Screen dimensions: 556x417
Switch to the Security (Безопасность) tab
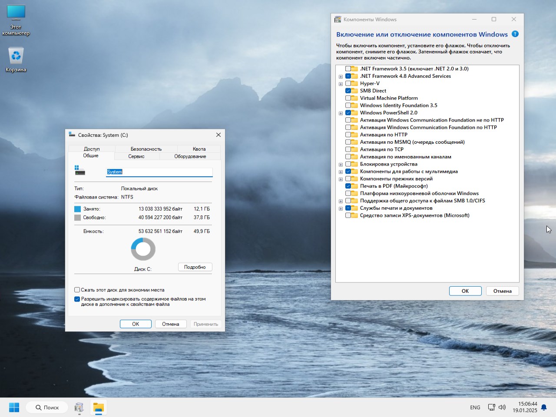tap(146, 149)
